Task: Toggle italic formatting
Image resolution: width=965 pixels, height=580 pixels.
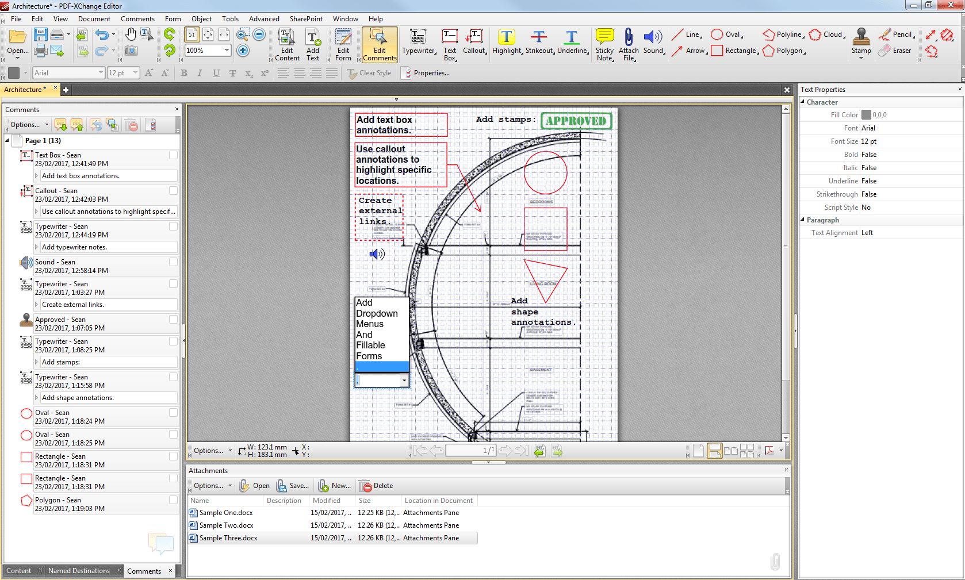Action: click(x=199, y=72)
